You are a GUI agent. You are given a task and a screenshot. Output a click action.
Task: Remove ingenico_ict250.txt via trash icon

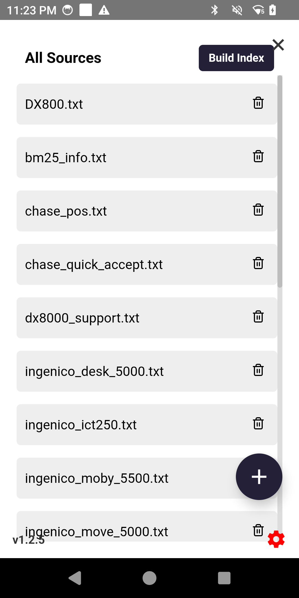click(x=258, y=424)
